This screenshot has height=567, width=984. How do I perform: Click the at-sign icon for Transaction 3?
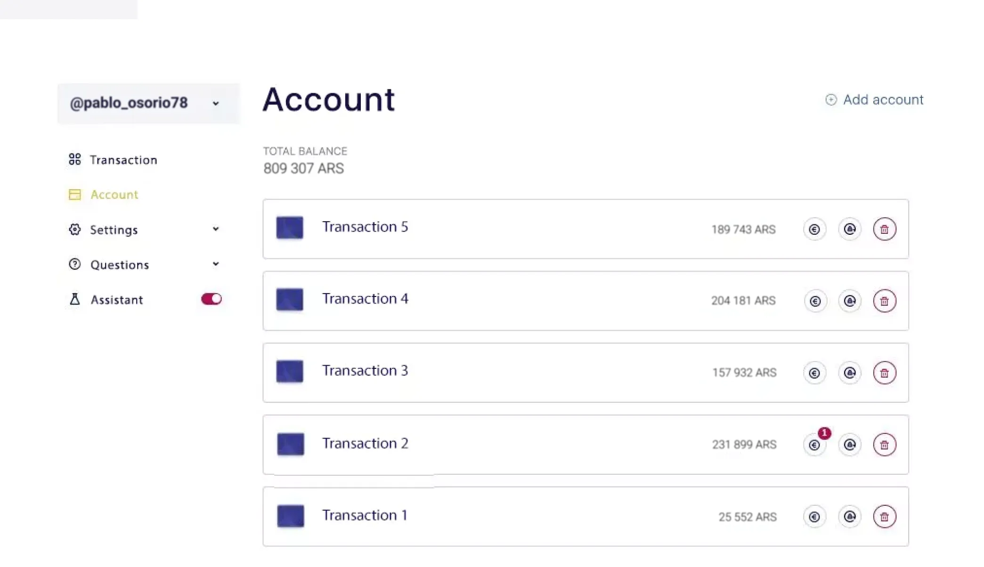coord(850,373)
